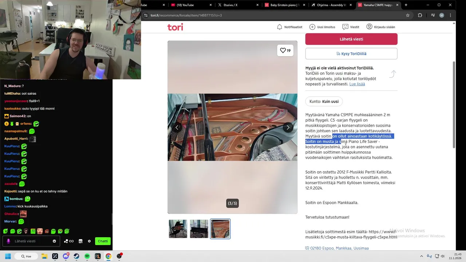Screen dimensions: 466x262
Task: Open Chrome three-dot menu
Action: pos(451,15)
